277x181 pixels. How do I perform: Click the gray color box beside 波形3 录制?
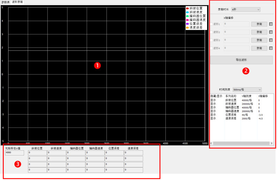tap(271, 40)
